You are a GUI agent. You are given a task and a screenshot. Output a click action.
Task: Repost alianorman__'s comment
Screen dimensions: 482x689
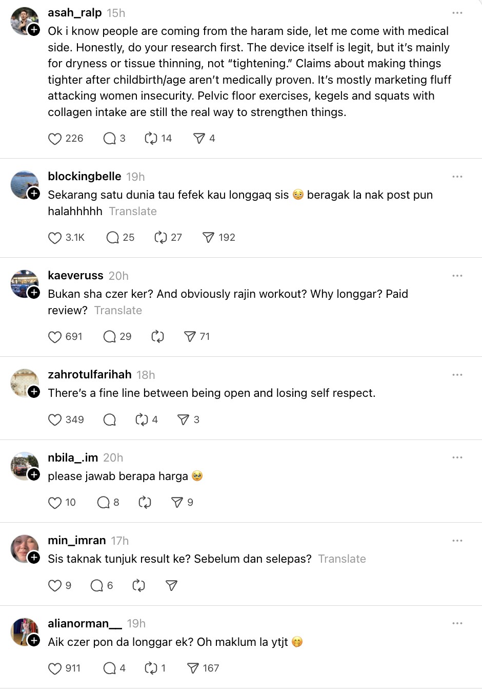[x=151, y=668]
